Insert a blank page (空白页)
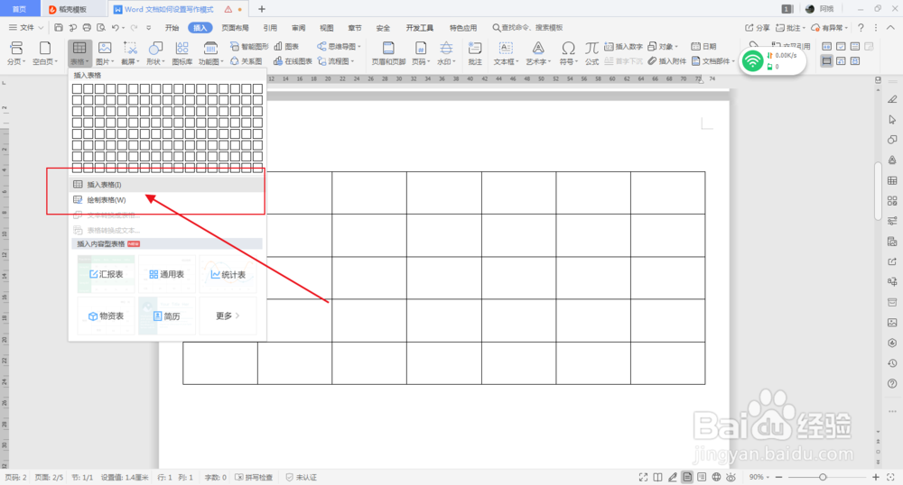 pos(45,53)
